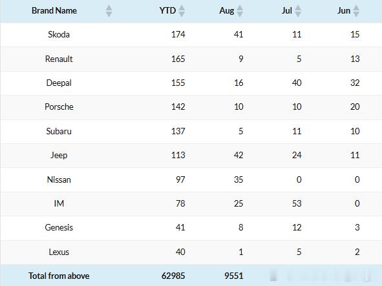Viewport: 382px width, 286px height.
Task: Select the Deepal row
Action: click(x=191, y=83)
